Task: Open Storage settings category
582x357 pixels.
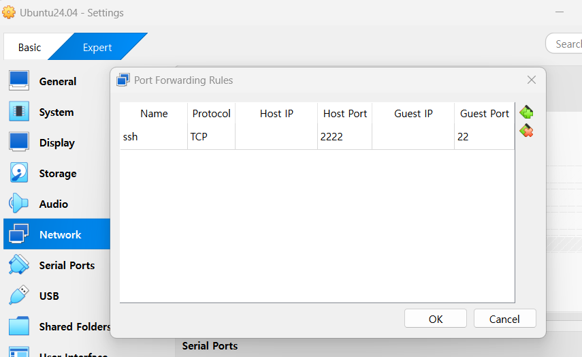Action: click(x=56, y=173)
